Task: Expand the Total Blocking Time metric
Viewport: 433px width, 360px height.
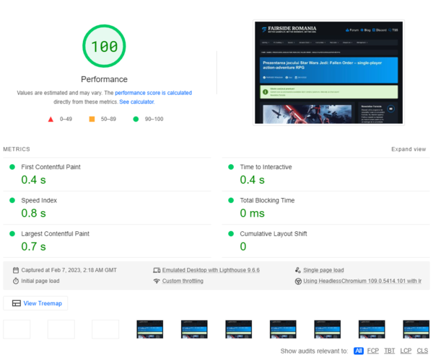Action: pyautogui.click(x=325, y=208)
